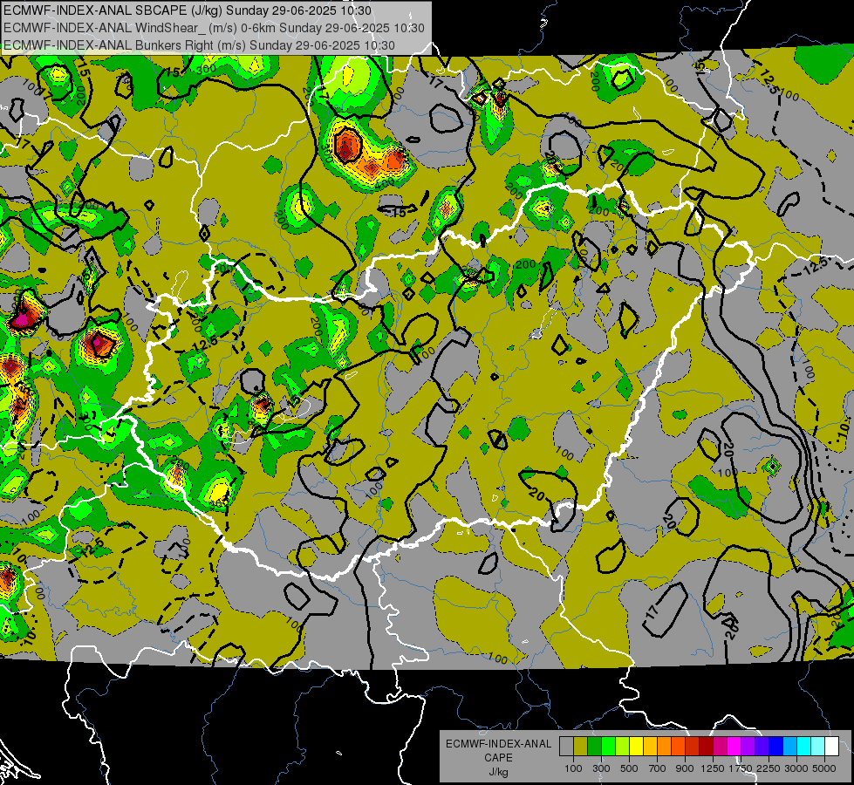Image resolution: width=854 pixels, height=785 pixels.
Task: Select the dark red legend swatch
Action: 707,747
